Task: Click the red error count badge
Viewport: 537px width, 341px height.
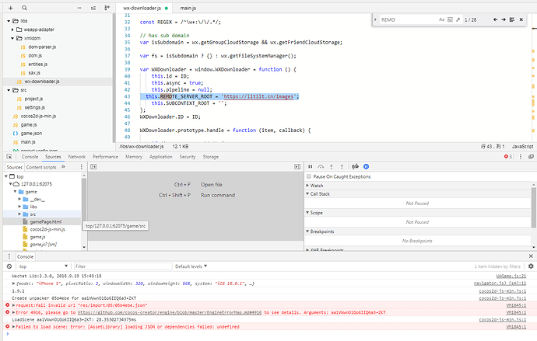Action: tap(508, 156)
